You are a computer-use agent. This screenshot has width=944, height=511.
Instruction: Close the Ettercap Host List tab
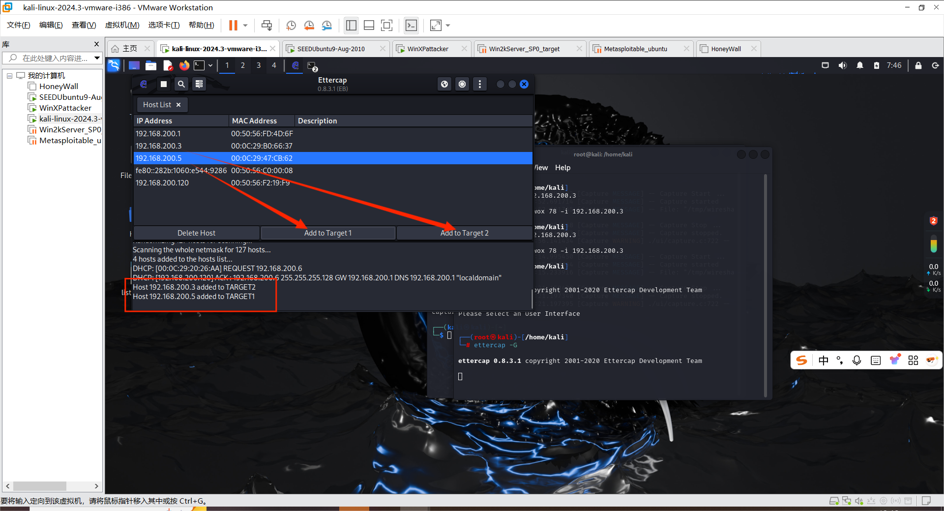coord(178,105)
